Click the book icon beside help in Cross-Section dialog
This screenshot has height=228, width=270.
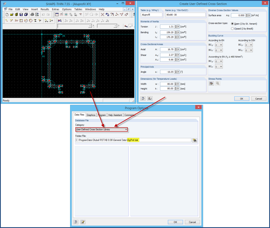[150, 98]
